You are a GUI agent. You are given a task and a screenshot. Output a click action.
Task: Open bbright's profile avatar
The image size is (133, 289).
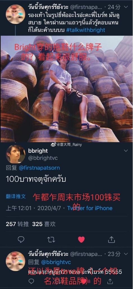click(x=15, y=154)
